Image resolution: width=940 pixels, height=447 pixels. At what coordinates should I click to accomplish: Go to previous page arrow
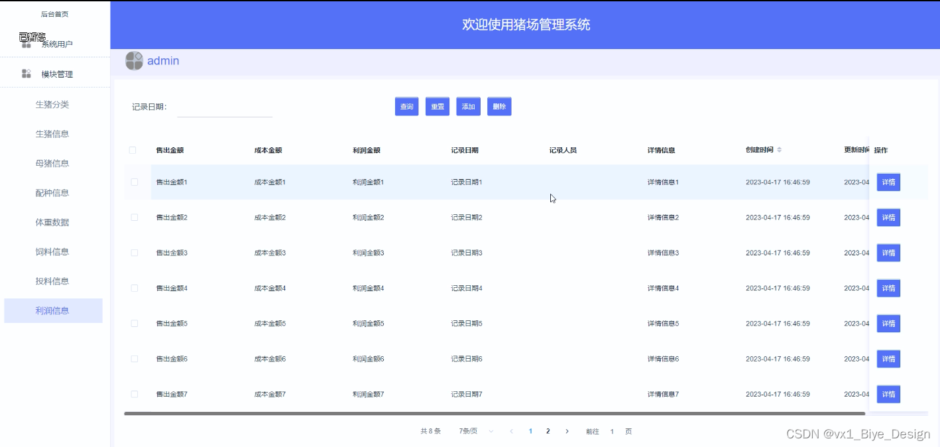tap(511, 431)
